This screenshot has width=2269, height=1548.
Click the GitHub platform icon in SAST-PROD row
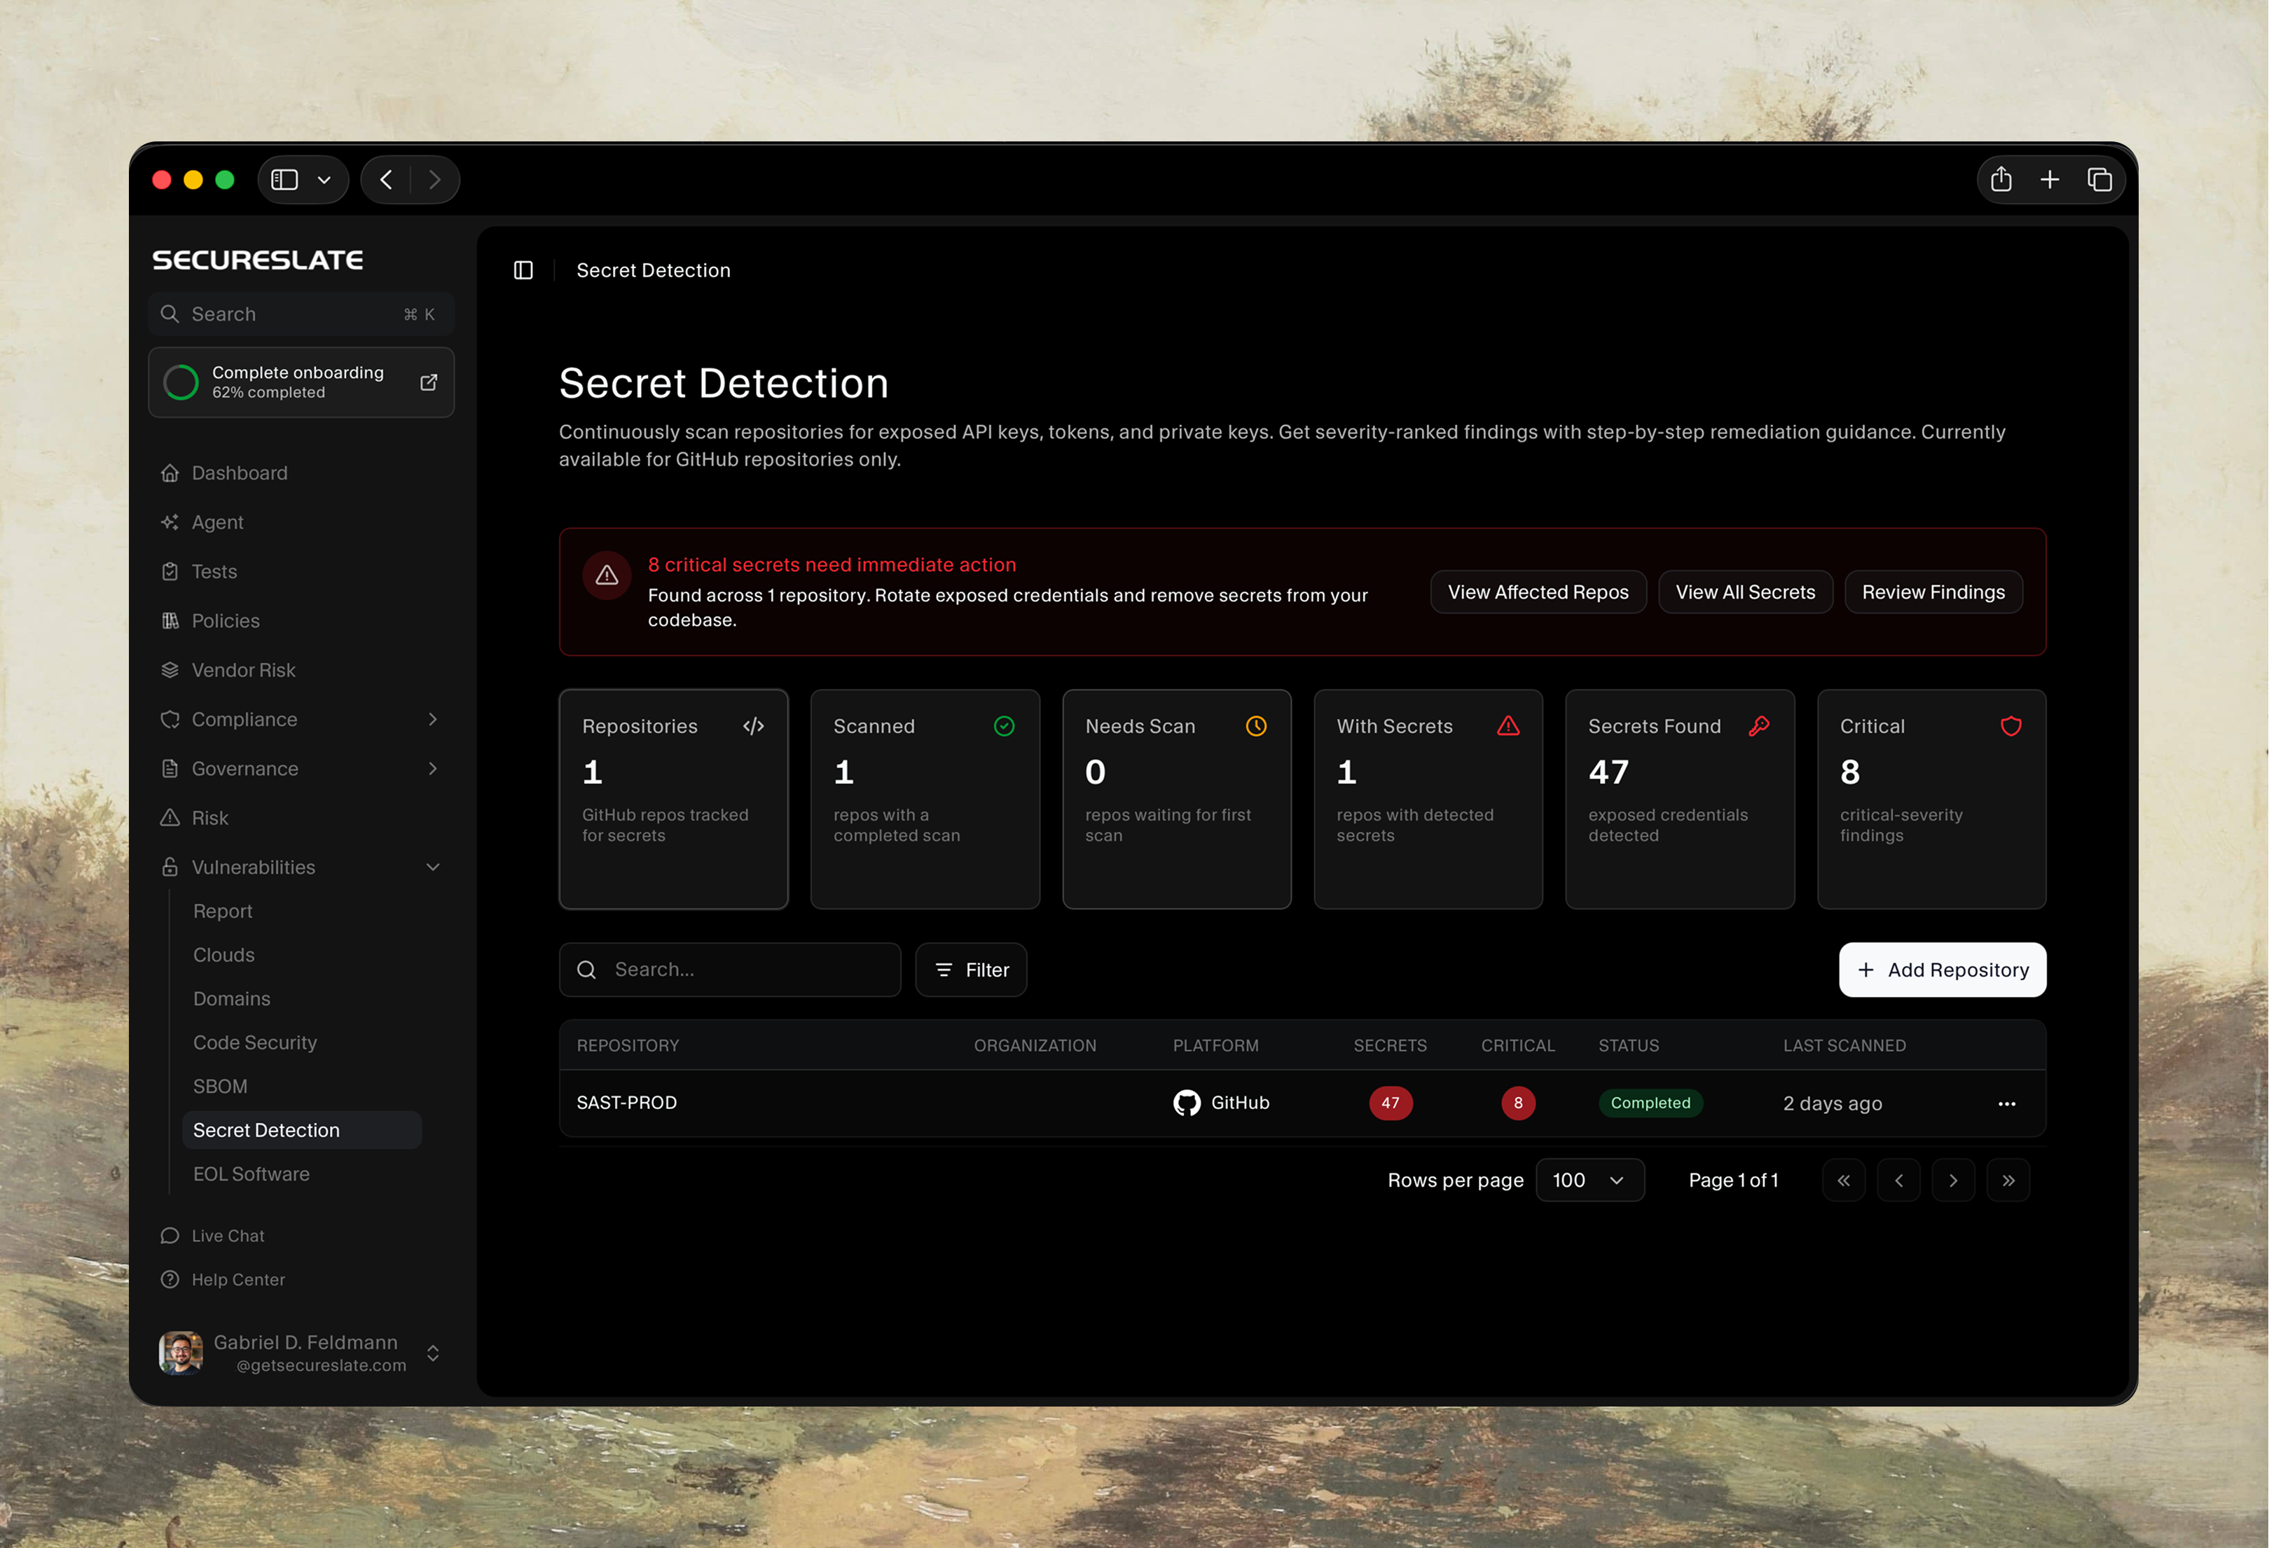(x=1186, y=1104)
